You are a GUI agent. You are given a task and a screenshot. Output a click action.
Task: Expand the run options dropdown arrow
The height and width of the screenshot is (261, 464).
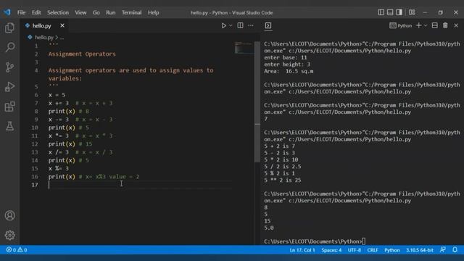coord(231,26)
